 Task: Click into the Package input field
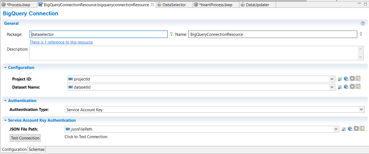(99, 34)
